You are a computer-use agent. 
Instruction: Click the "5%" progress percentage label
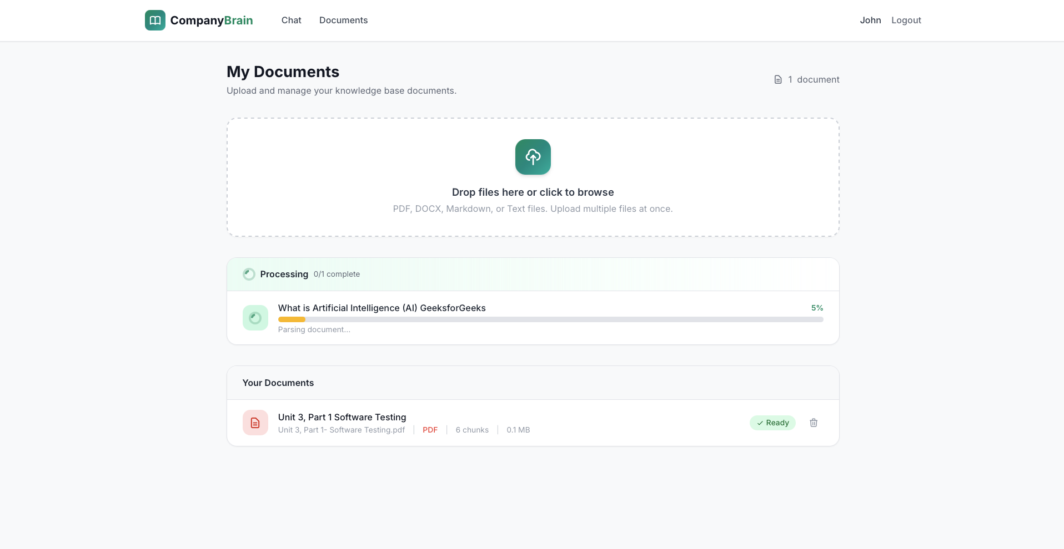tap(817, 308)
